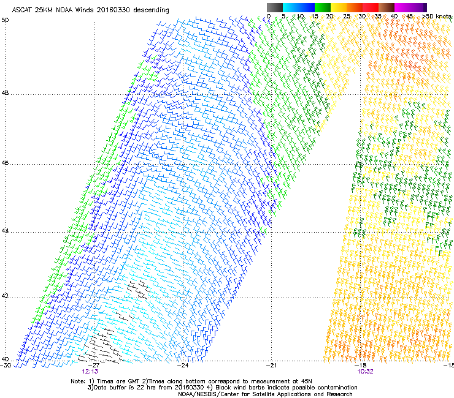The height and width of the screenshot is (398, 454).
Task: Click the latitude label '40'
Action: point(5,359)
